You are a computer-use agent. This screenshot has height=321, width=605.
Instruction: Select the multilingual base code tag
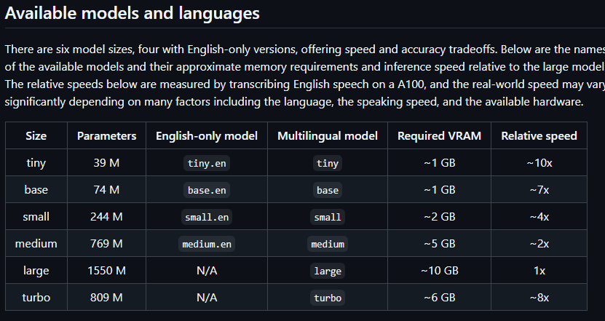click(x=327, y=190)
